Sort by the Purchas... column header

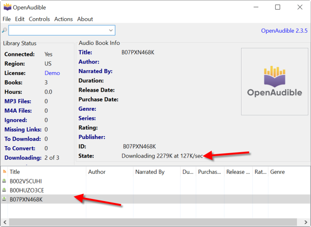point(210,172)
